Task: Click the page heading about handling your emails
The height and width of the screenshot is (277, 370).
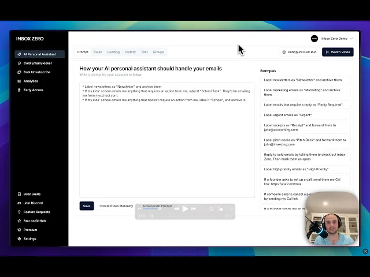Action: (150, 69)
